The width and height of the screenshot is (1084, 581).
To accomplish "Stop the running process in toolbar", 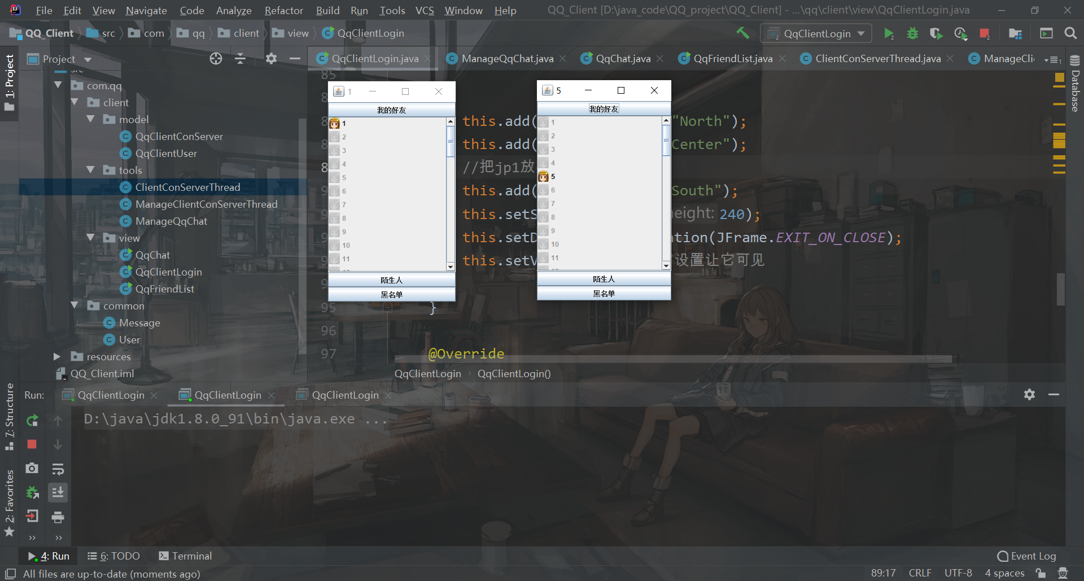I will click(985, 33).
